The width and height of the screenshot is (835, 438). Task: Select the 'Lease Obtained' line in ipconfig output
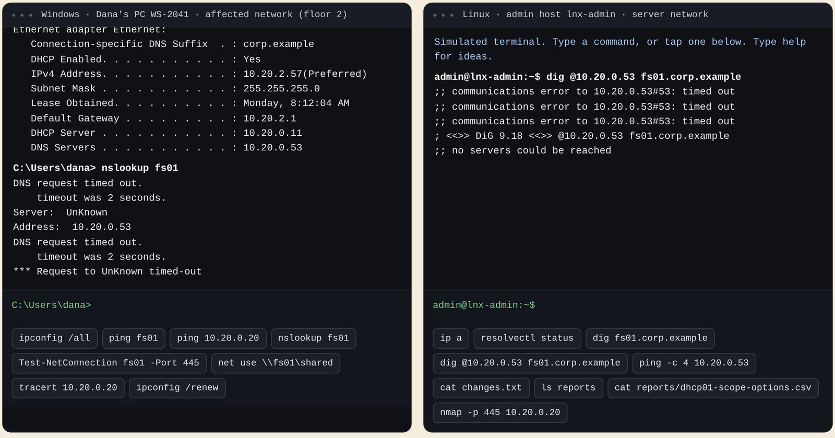[190, 103]
